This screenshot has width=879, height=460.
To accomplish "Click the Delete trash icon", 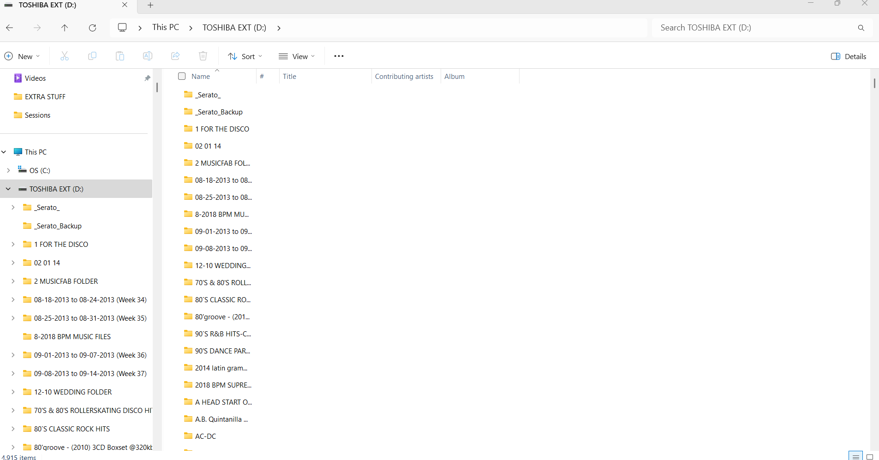I will (x=203, y=56).
